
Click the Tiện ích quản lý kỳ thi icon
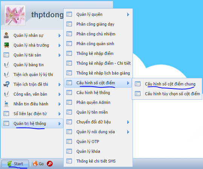coord(6,75)
